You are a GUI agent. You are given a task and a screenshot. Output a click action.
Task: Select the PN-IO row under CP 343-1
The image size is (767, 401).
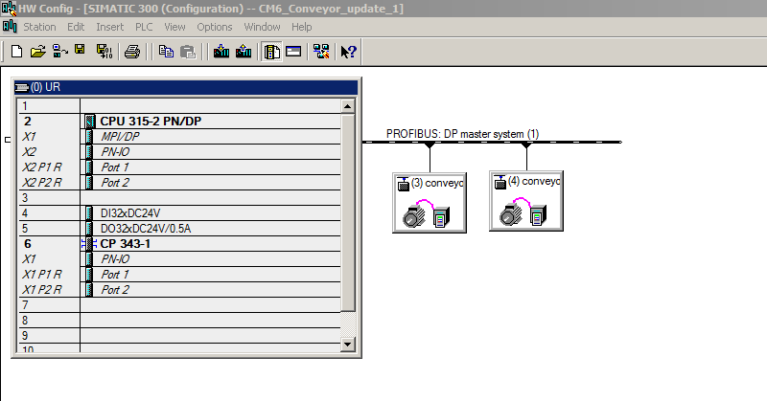179,258
